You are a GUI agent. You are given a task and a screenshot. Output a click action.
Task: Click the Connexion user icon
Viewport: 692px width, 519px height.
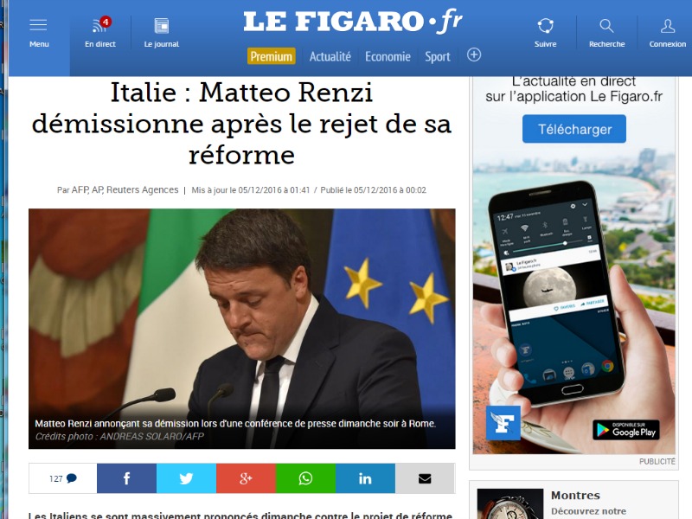(667, 26)
